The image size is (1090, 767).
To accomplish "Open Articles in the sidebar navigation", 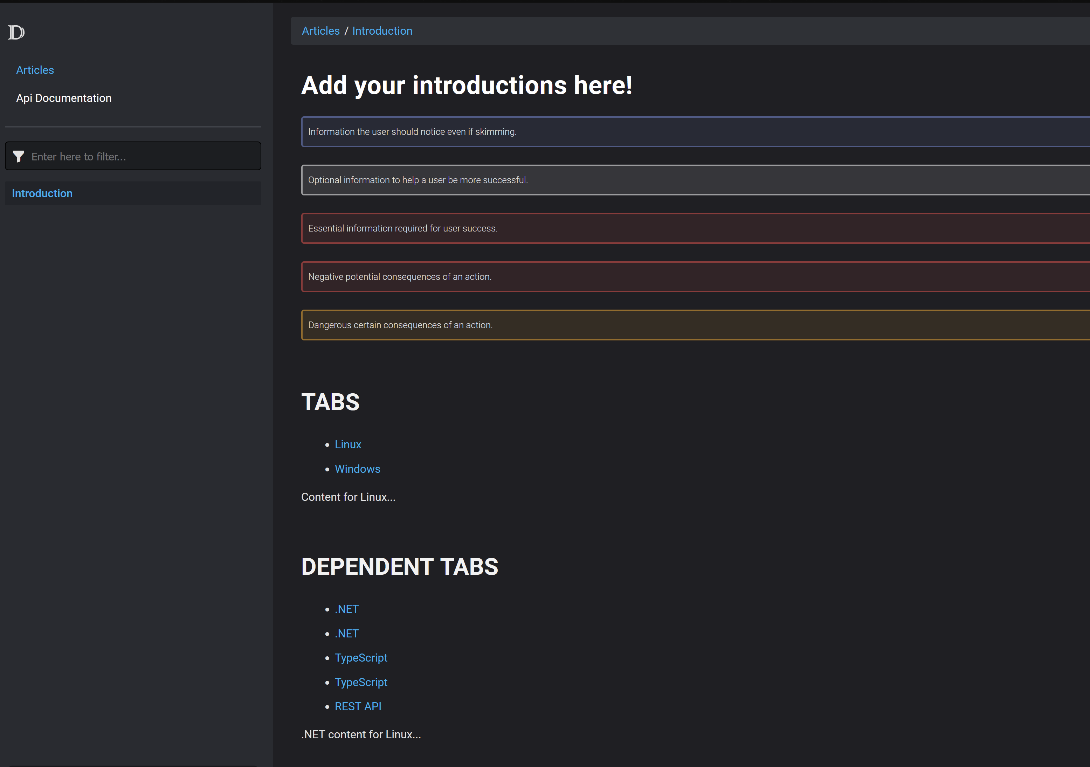I will pos(35,70).
